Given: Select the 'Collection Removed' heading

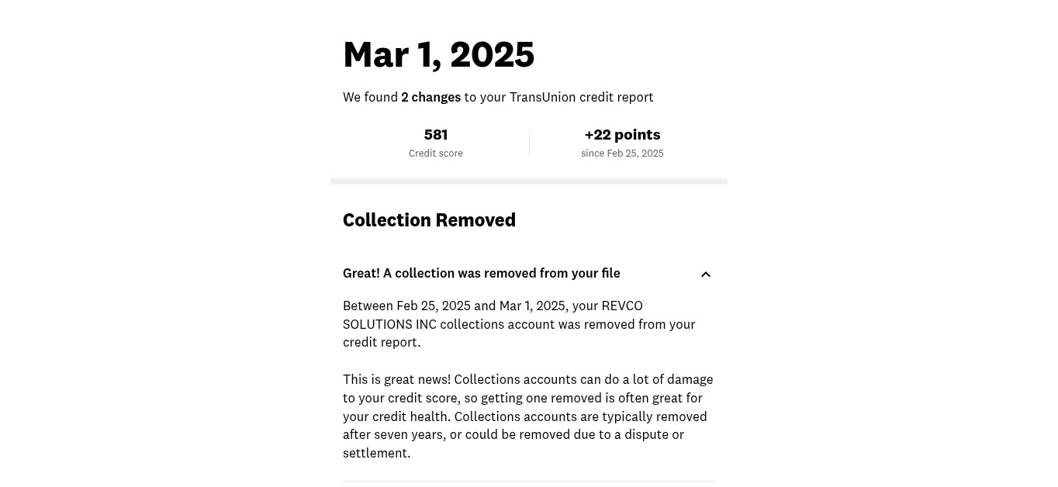Looking at the screenshot, I should [x=429, y=220].
